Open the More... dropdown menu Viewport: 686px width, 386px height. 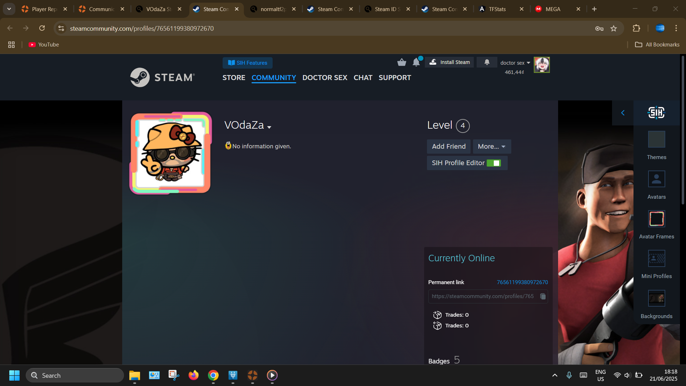[x=492, y=147]
